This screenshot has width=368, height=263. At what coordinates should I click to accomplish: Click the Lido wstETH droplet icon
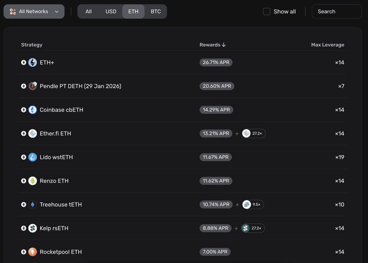click(x=33, y=157)
